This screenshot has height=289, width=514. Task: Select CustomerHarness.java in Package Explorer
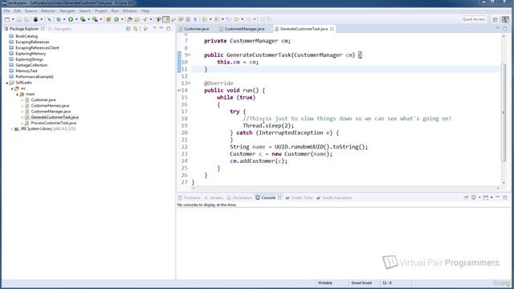[x=50, y=106]
